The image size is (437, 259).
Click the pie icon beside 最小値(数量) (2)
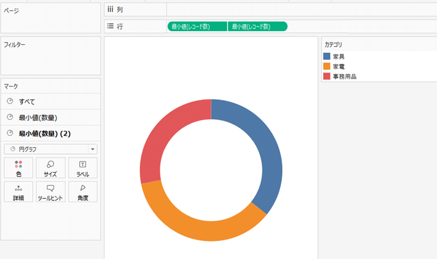pyautogui.click(x=10, y=133)
